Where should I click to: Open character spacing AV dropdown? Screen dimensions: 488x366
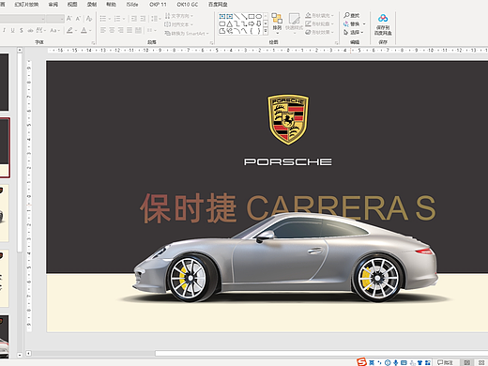click(x=40, y=30)
